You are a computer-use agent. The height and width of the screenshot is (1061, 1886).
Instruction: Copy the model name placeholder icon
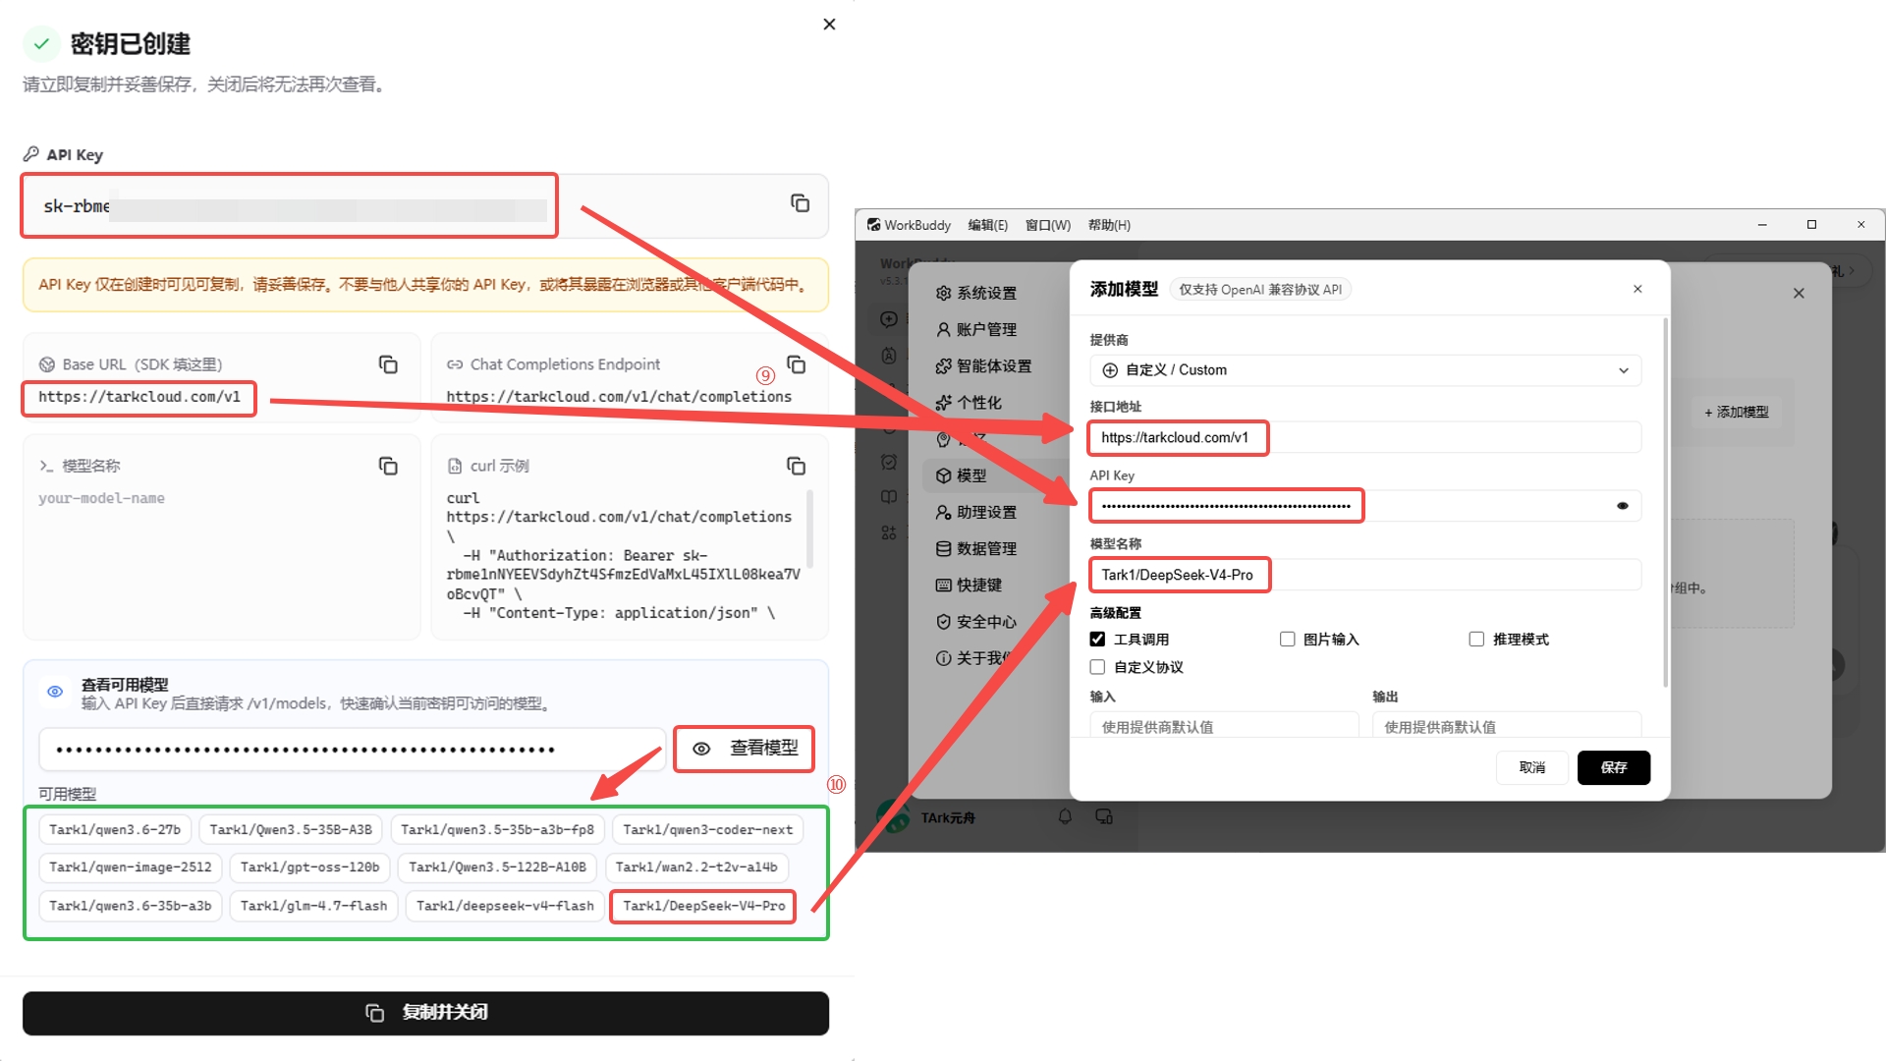(388, 466)
